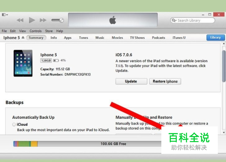Click the 100.66 GB Free storage label
The image size is (226, 162).
pos(113,144)
